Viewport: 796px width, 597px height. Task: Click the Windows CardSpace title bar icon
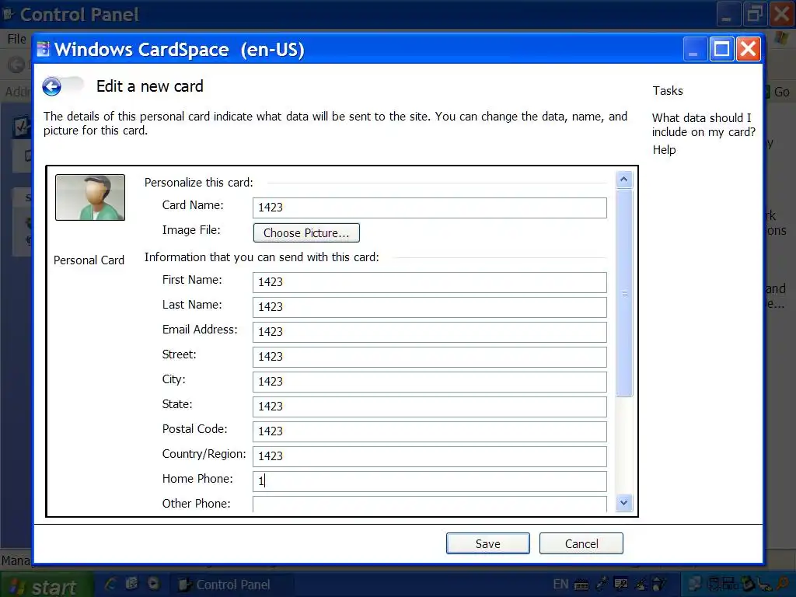point(44,49)
